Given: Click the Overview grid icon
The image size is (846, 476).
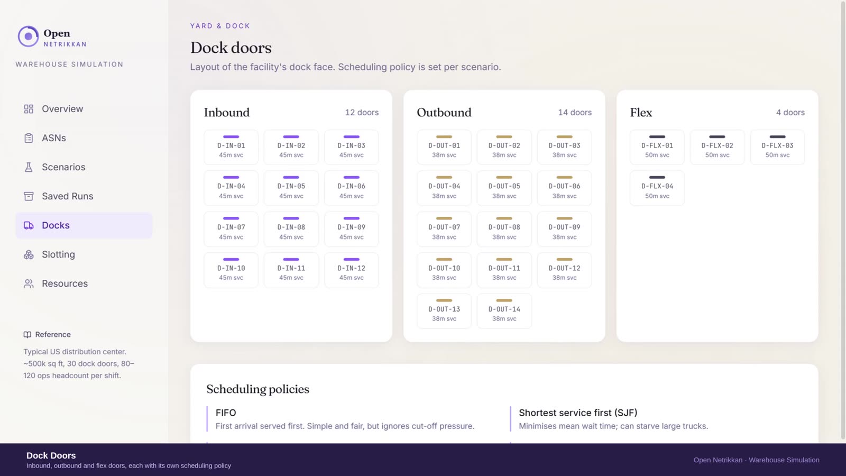Looking at the screenshot, I should tap(29, 109).
